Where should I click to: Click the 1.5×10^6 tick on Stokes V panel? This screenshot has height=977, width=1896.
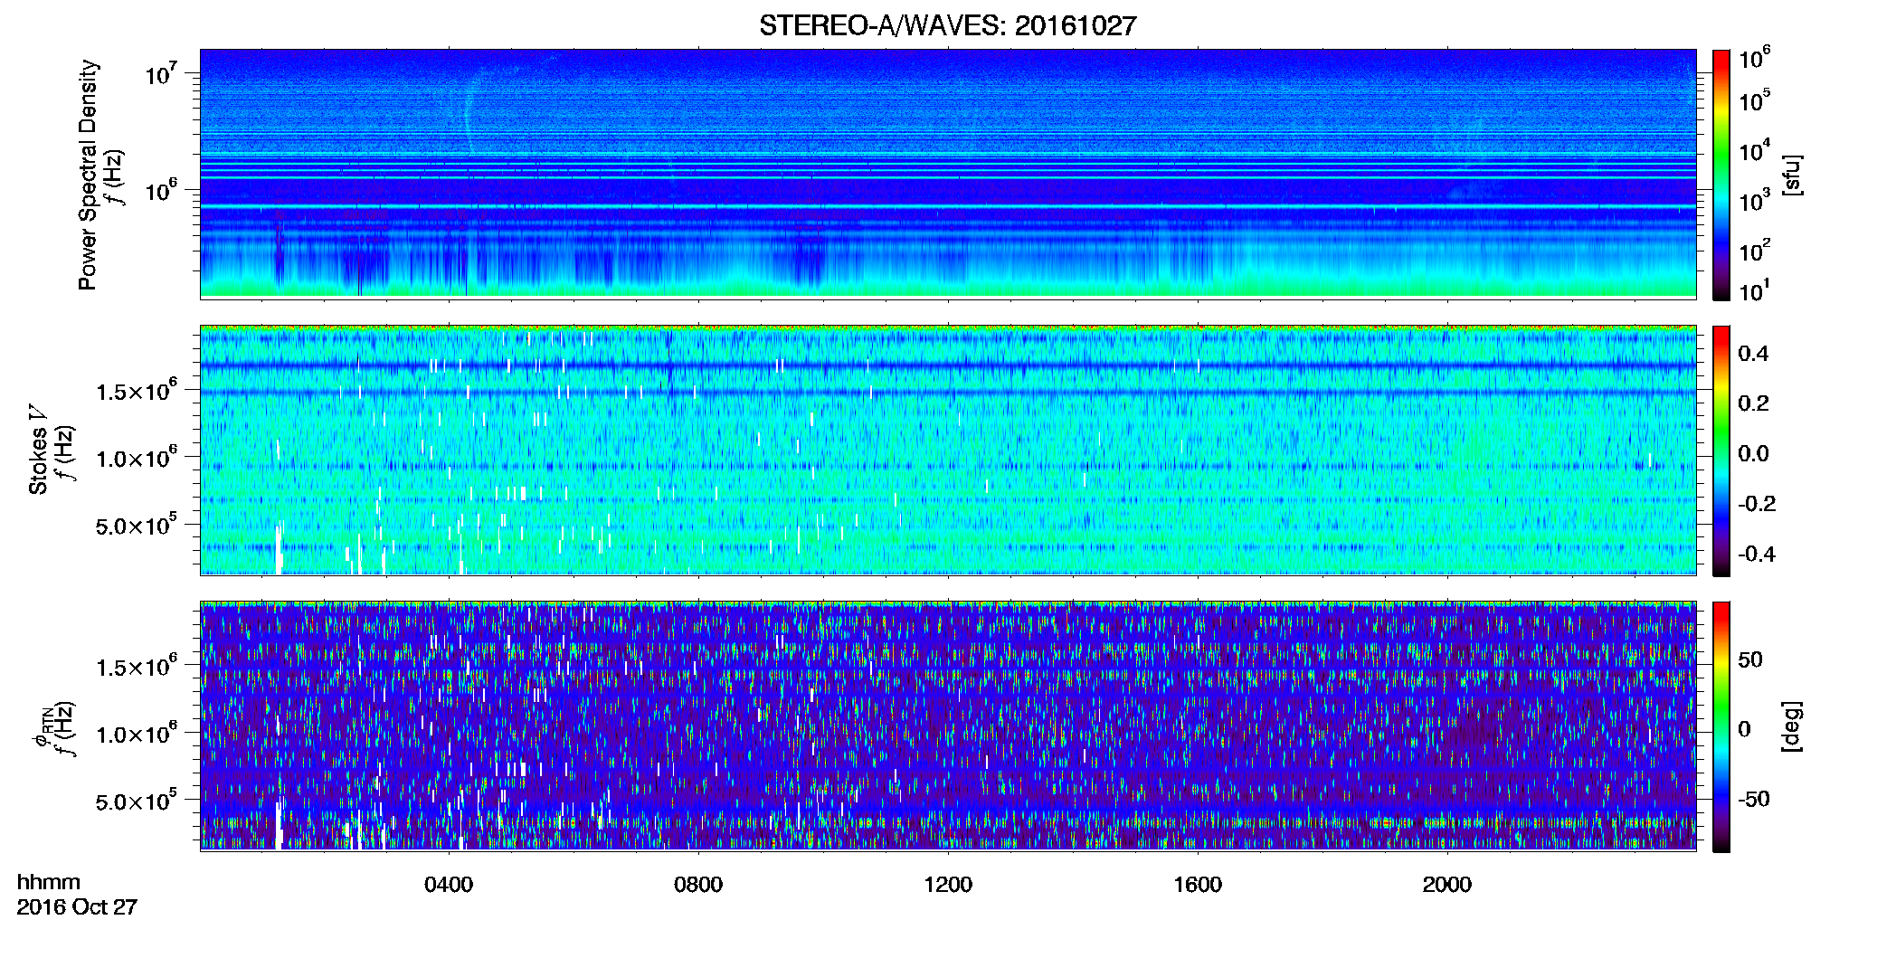click(x=136, y=391)
